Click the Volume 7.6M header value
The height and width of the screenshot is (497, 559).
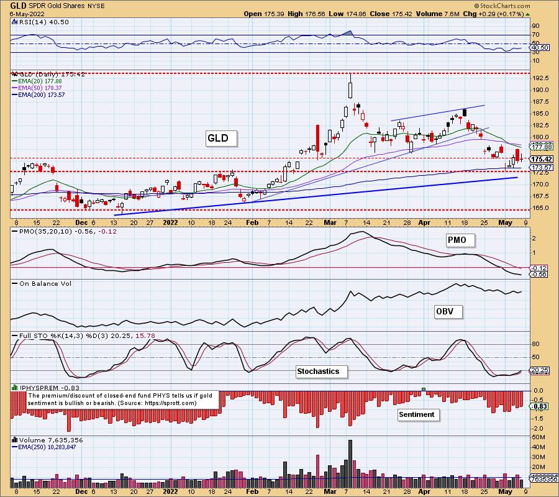[437, 14]
